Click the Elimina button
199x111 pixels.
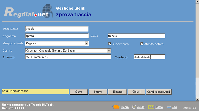118,92
